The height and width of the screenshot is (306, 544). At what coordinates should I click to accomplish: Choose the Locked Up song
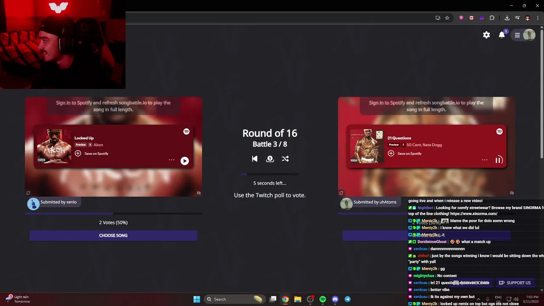(x=113, y=235)
